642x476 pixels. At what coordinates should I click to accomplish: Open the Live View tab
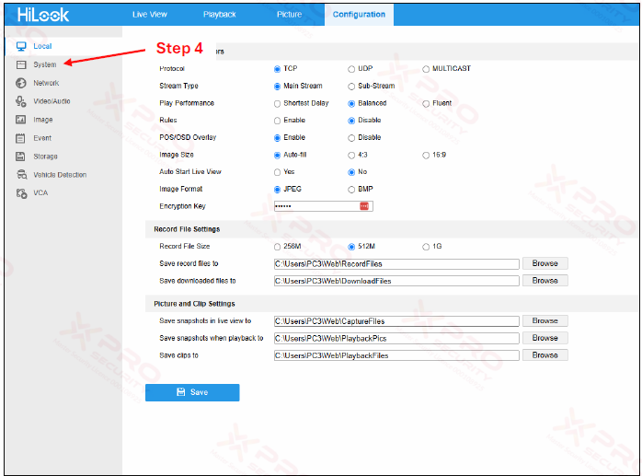150,15
